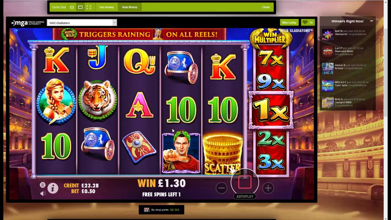Switch to the Fun money tab
The width and height of the screenshot is (391, 220).
click(x=107, y=7)
